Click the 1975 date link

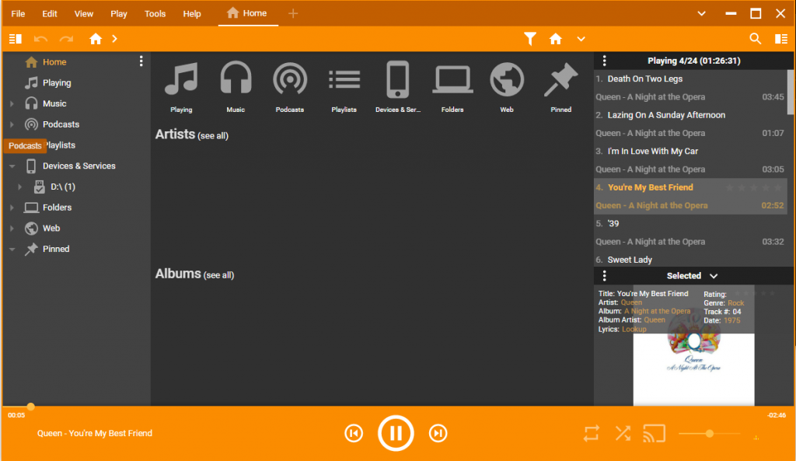731,320
